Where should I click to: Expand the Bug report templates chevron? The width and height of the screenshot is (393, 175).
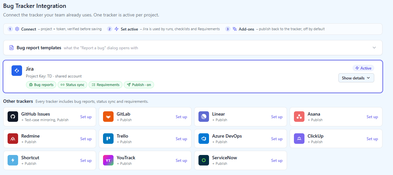[374, 48]
